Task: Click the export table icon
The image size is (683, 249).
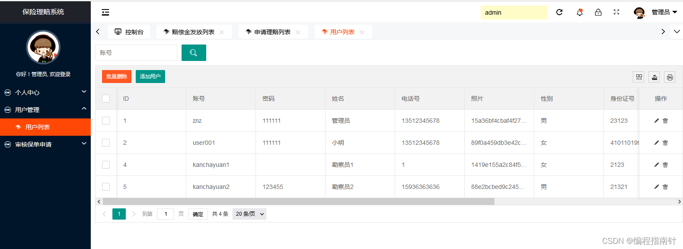Action: click(654, 77)
